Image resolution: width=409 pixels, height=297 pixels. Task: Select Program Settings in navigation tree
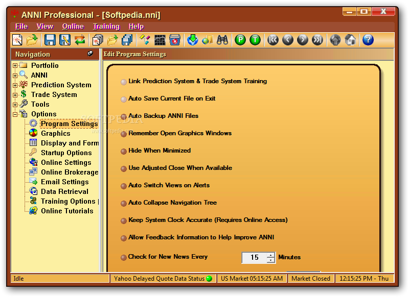coord(69,123)
